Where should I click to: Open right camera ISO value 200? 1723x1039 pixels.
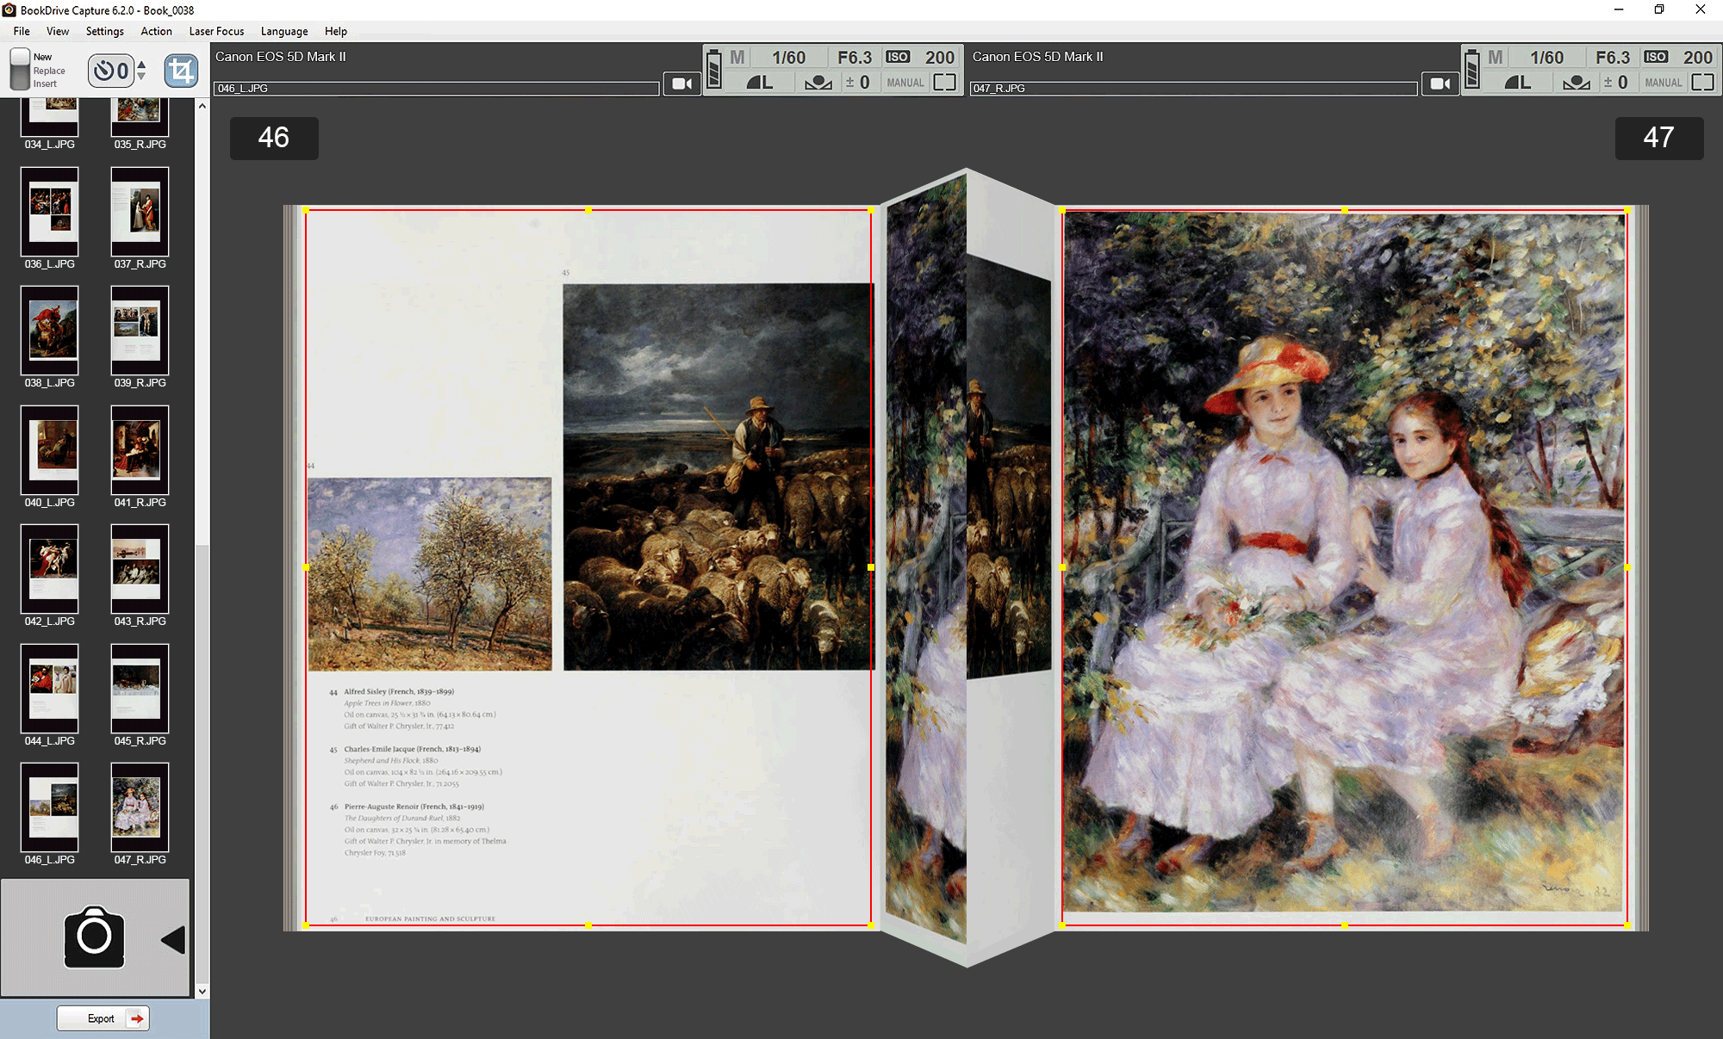[1697, 57]
